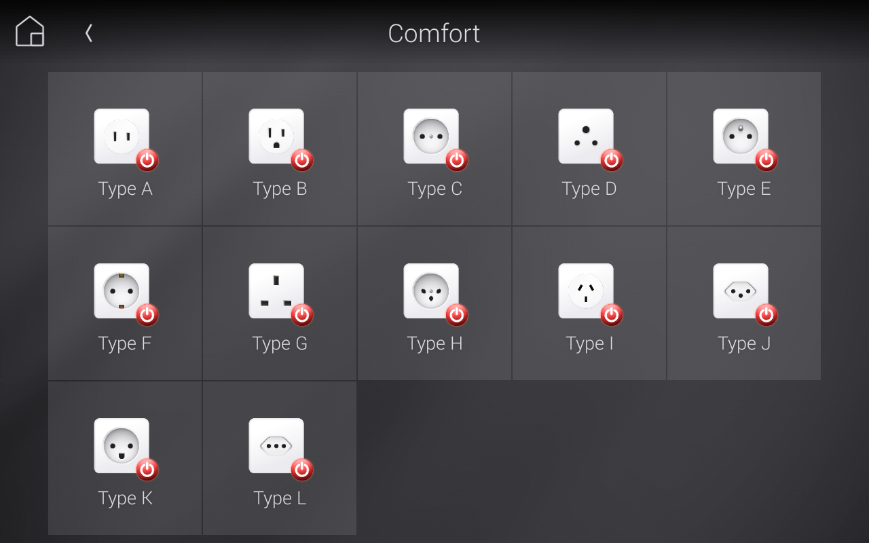Switch the Type L socket power state

coord(303,470)
